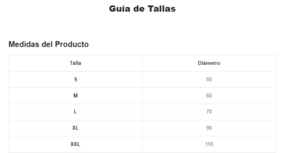Click the Talla column header
Image resolution: width=283 pixels, height=153 pixels.
pos(76,63)
